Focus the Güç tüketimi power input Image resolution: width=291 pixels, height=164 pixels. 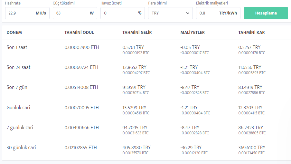pos(70,13)
